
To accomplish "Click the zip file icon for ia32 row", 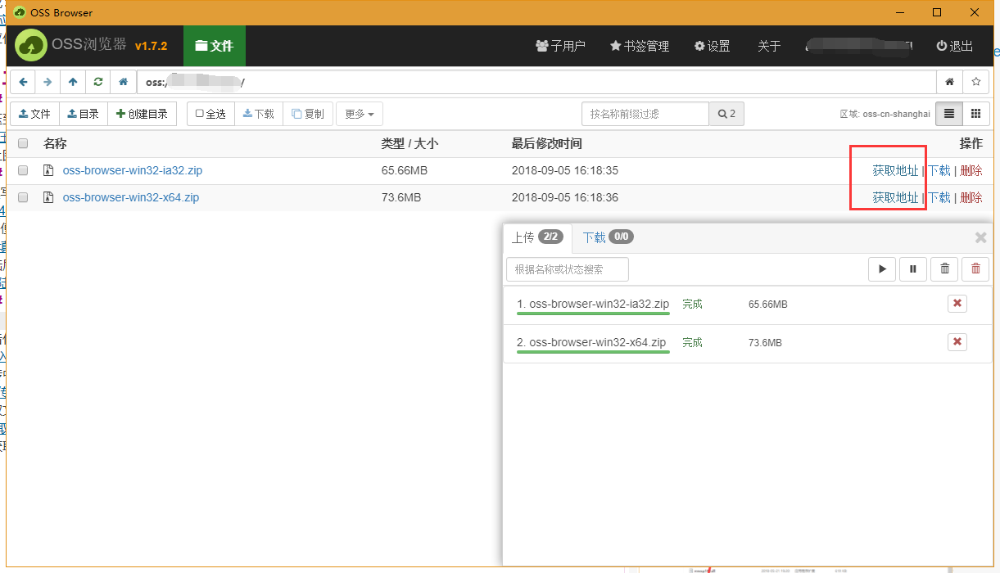I will 48,170.
